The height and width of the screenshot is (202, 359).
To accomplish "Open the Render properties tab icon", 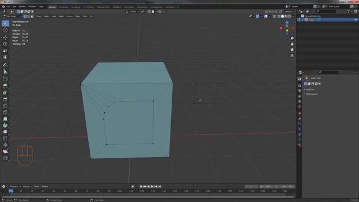I will 300,85.
